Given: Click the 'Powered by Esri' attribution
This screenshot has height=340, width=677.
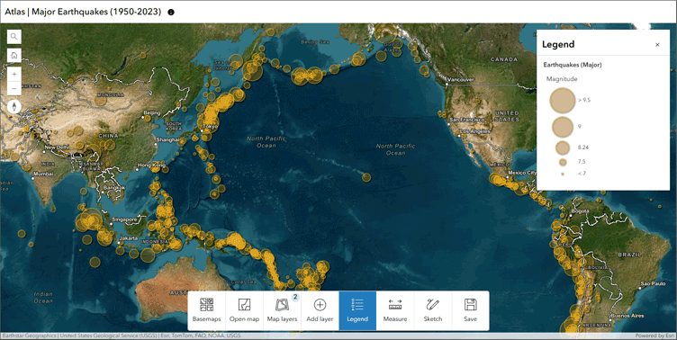Looking at the screenshot, I should (x=655, y=336).
